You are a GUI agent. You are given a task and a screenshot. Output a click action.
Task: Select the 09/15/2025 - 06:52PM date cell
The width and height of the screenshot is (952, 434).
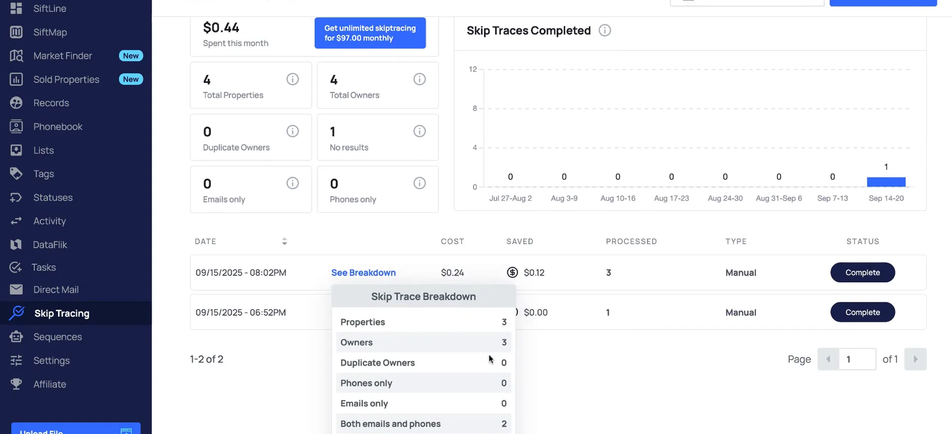(x=240, y=313)
